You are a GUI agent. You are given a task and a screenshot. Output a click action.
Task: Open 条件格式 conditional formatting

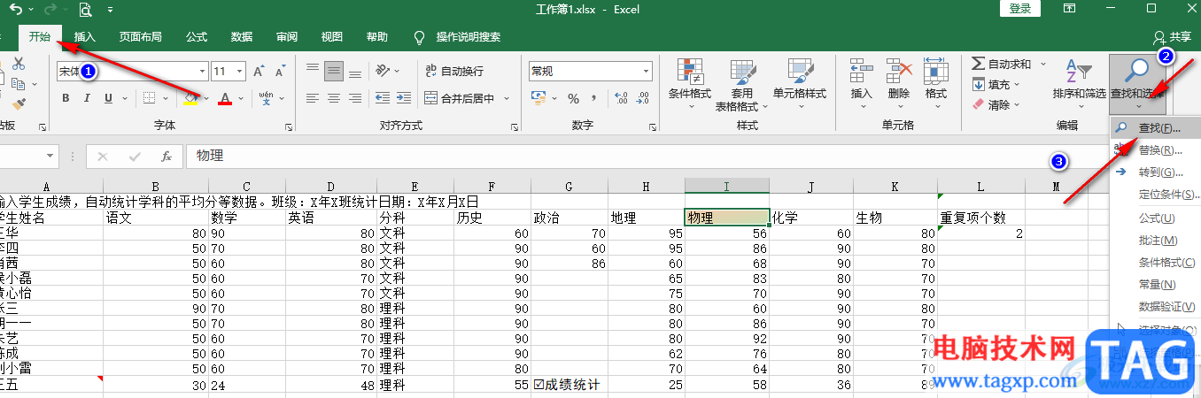[690, 85]
